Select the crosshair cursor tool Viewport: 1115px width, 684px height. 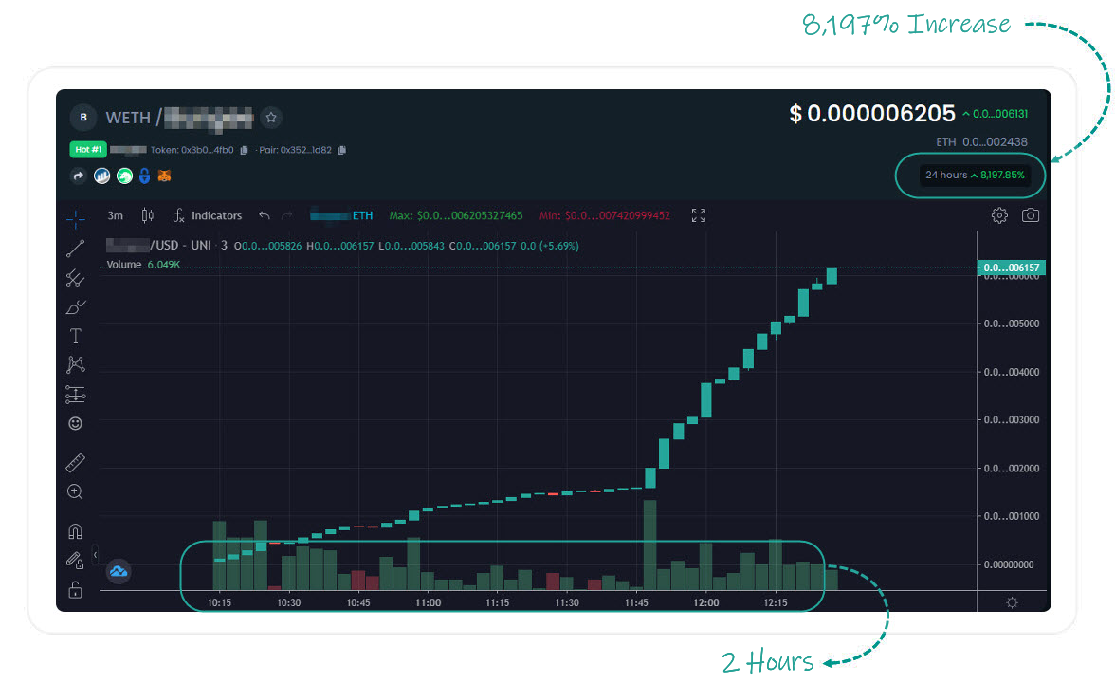point(75,220)
